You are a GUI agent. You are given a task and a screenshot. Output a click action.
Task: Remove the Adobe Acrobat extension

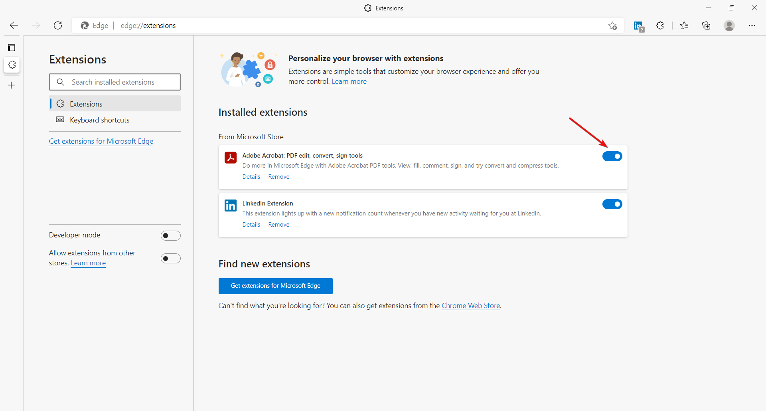point(279,176)
